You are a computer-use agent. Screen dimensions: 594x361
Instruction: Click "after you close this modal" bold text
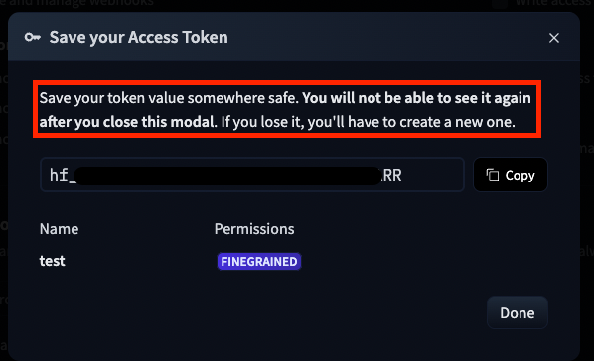pos(127,122)
